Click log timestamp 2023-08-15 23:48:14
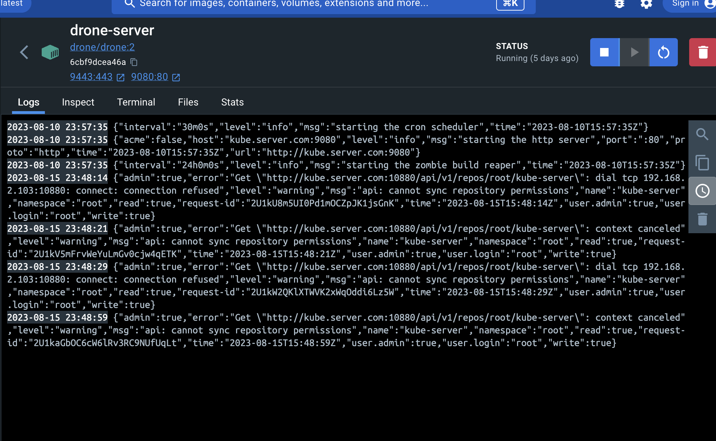This screenshot has height=441, width=716. [57, 178]
